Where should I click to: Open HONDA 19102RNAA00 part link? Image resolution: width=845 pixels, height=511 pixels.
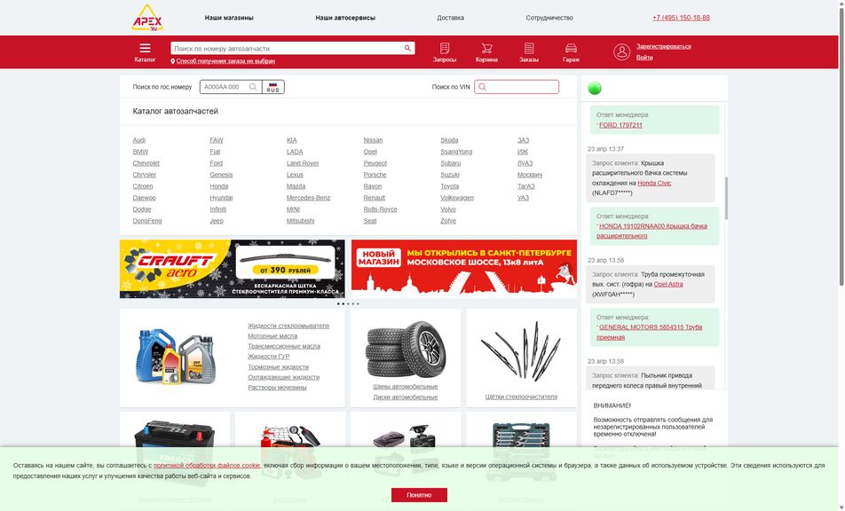[652, 231]
